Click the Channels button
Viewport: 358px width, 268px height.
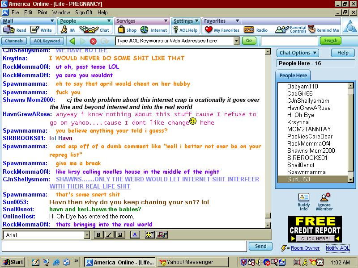pos(14,41)
